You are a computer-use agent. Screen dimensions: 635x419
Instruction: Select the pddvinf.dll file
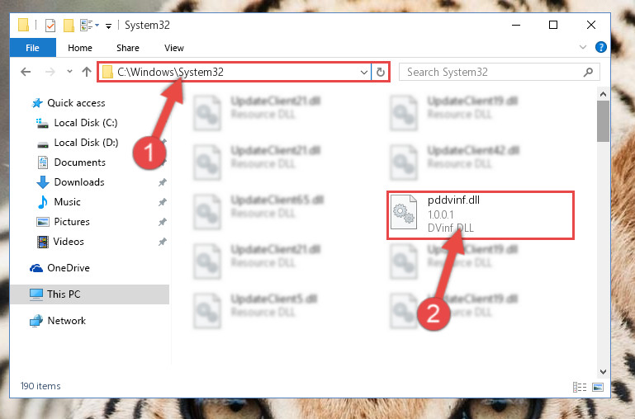point(481,214)
